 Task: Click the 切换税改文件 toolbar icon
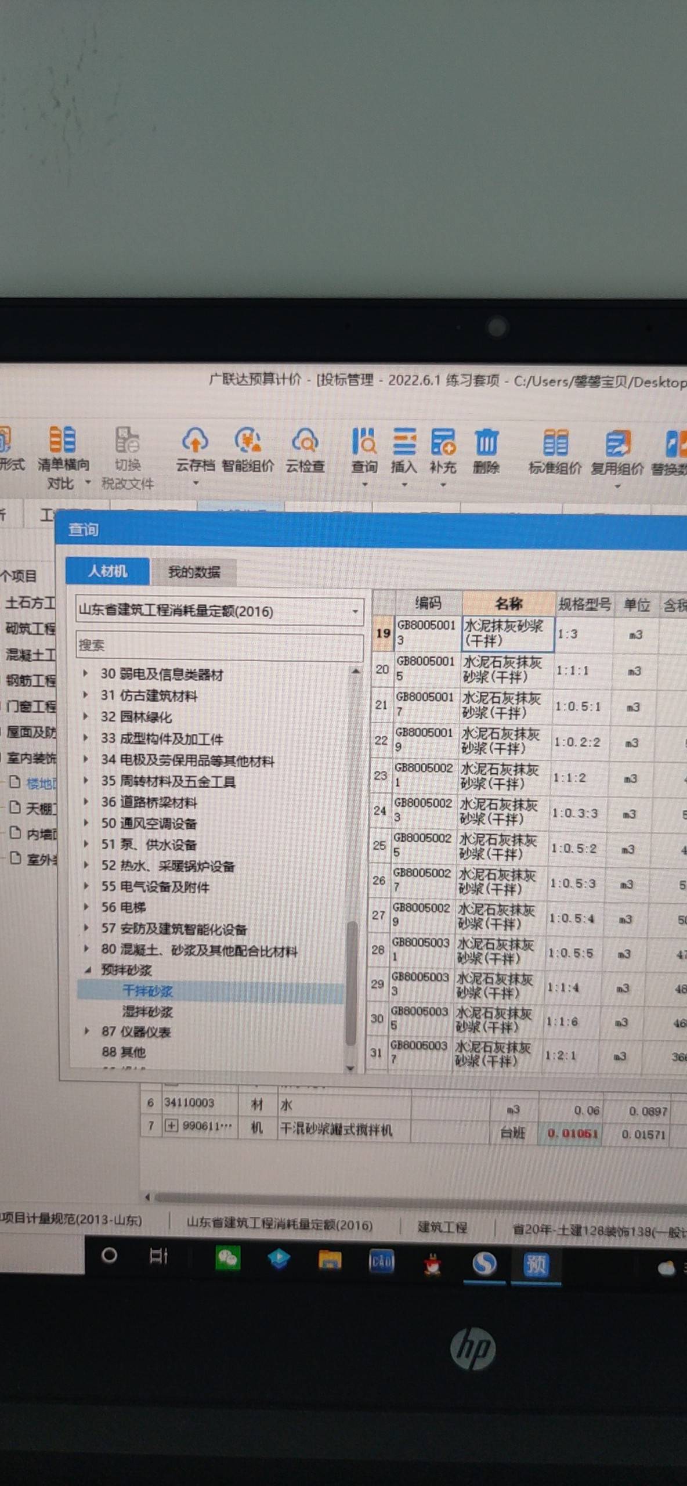(127, 439)
